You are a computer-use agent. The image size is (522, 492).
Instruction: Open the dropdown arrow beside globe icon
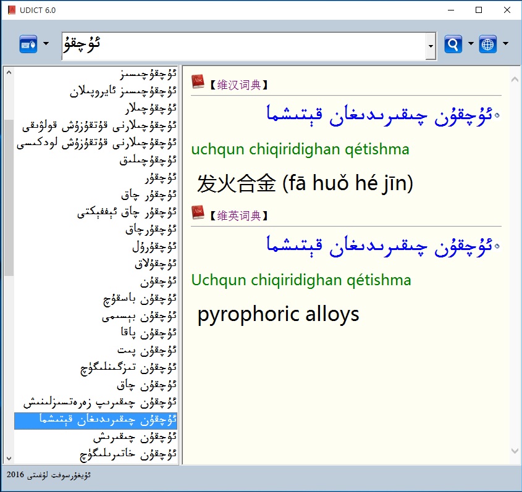coord(505,44)
